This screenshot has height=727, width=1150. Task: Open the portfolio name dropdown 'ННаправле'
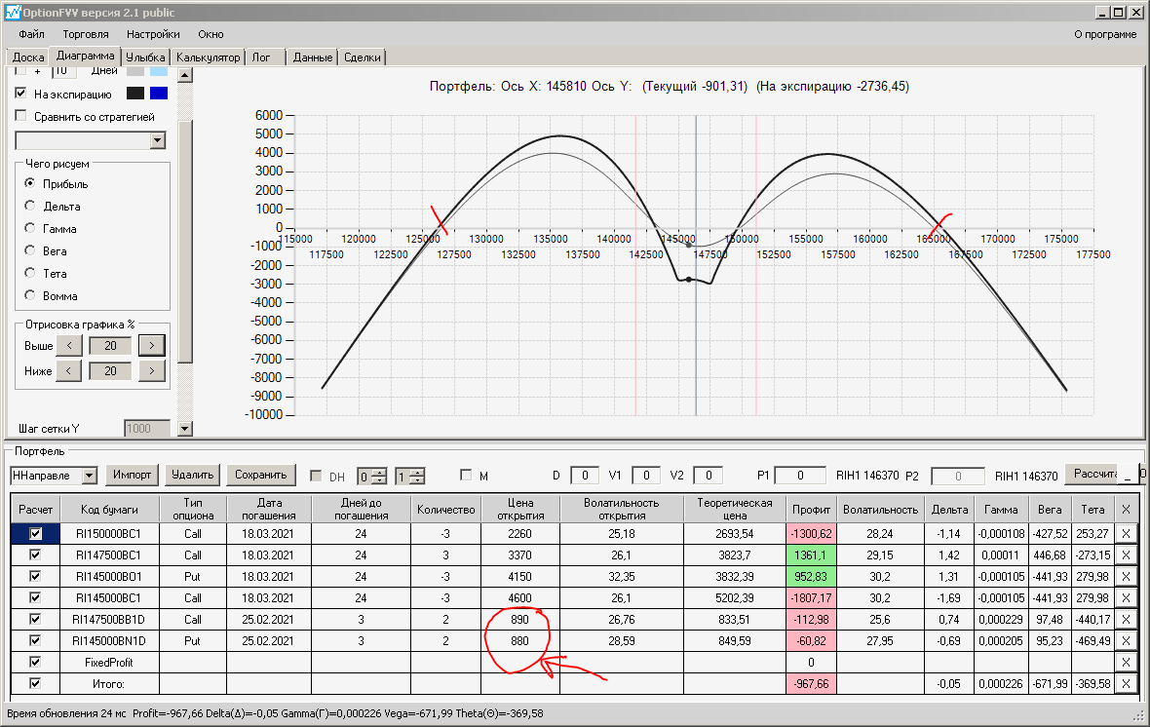[90, 476]
